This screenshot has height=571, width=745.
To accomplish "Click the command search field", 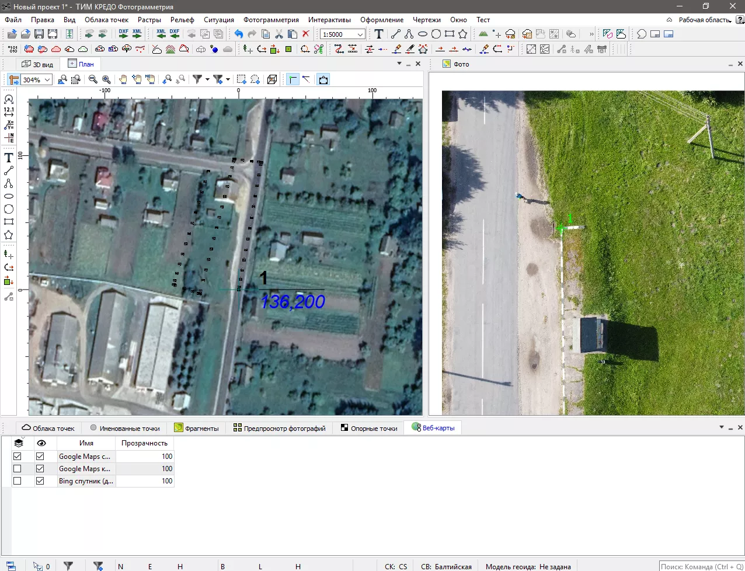I will coord(701,566).
